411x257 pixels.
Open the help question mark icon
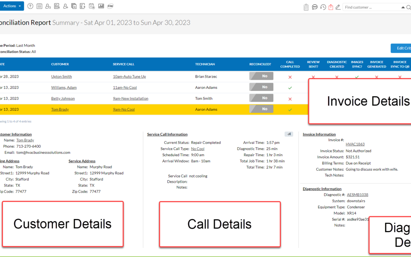[30, 6]
